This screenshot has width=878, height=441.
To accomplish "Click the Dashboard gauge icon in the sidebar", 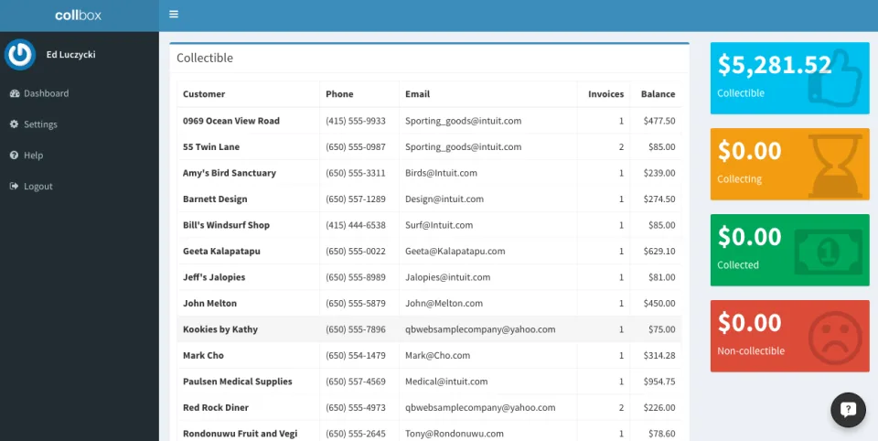I will point(15,93).
